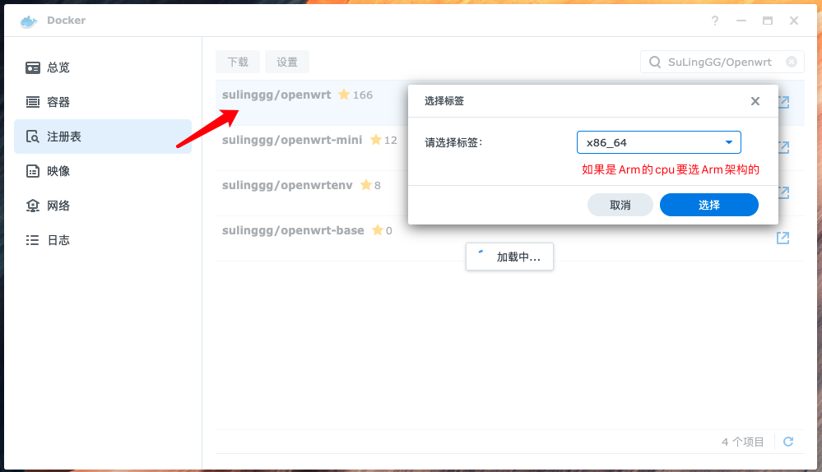Open external link for sulinggg/openwrt-mini
This screenshot has height=472, width=822.
click(784, 147)
